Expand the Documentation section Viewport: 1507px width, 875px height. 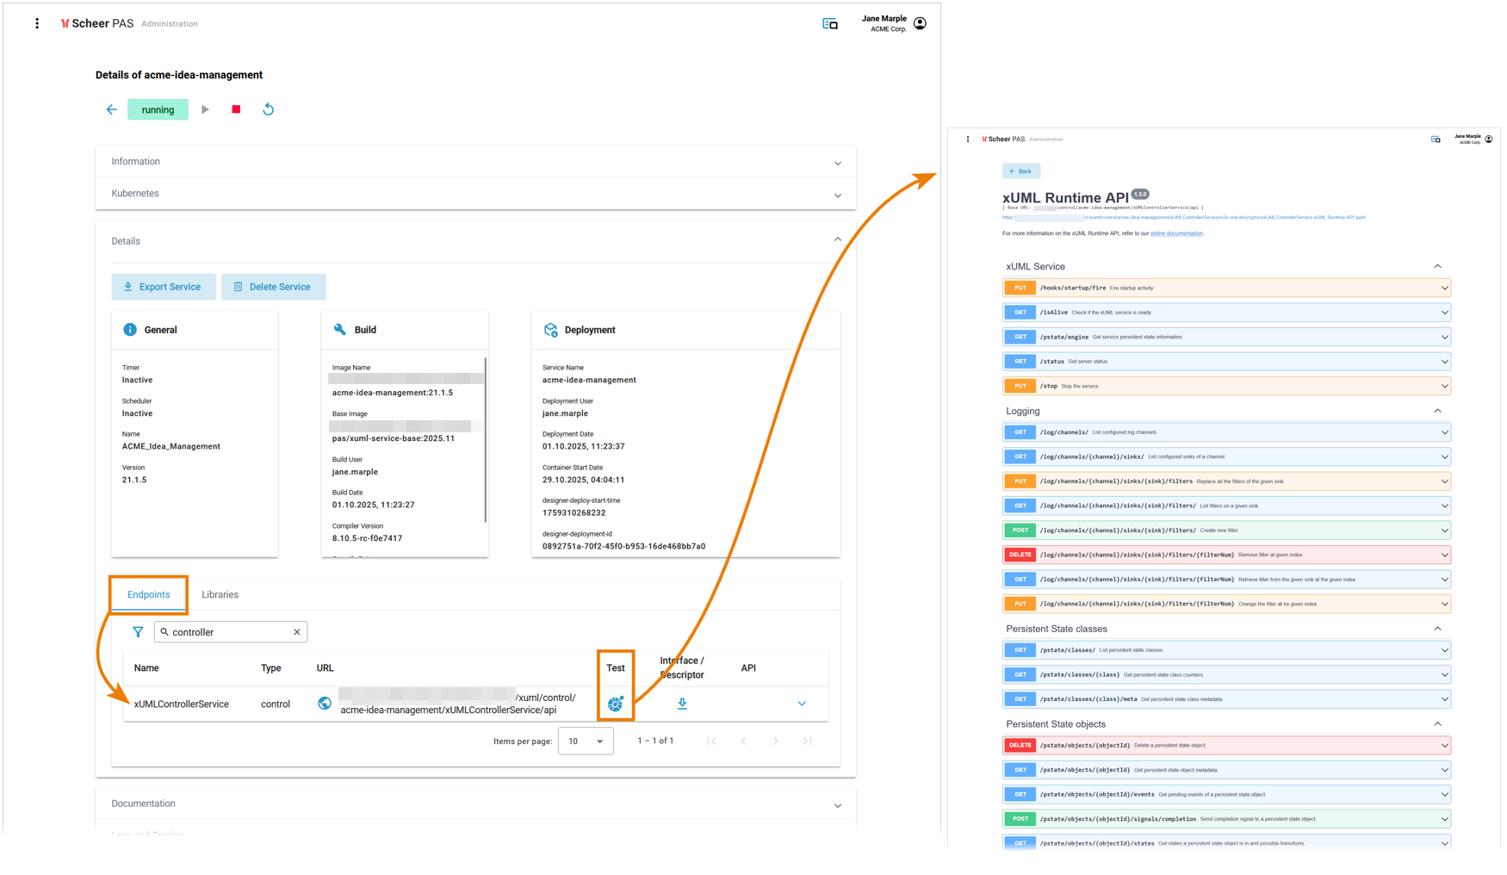click(x=475, y=804)
